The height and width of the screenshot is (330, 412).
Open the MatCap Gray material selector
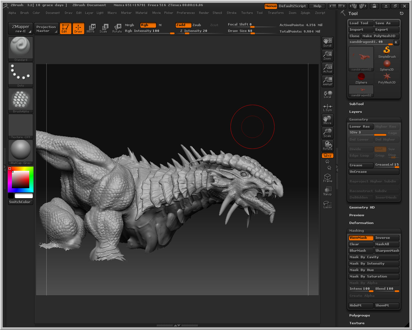(21, 152)
